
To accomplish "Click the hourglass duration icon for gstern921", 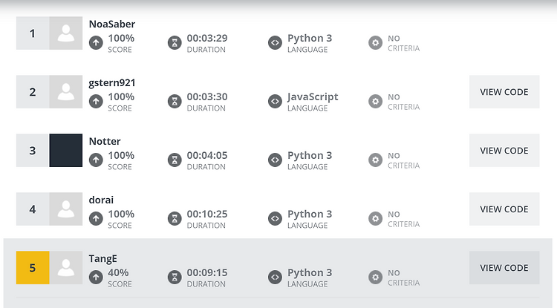I will (x=175, y=102).
